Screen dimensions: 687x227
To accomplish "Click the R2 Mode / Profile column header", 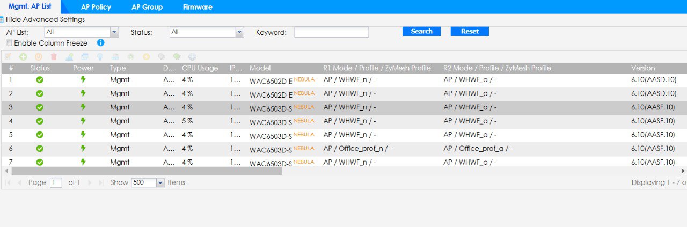I will click(497, 68).
